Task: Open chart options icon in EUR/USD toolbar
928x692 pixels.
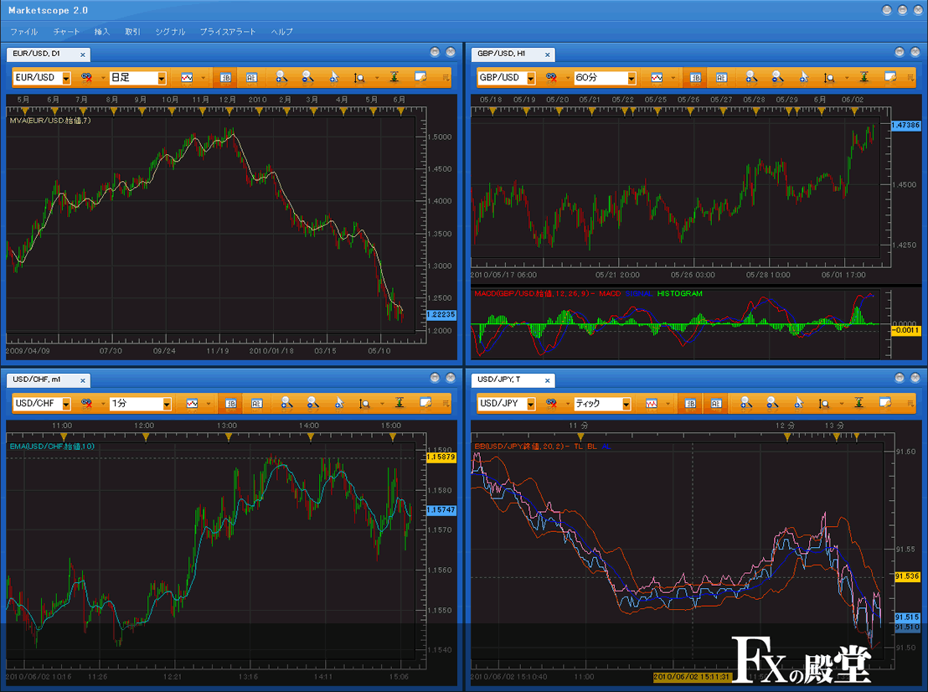Action: tap(420, 77)
